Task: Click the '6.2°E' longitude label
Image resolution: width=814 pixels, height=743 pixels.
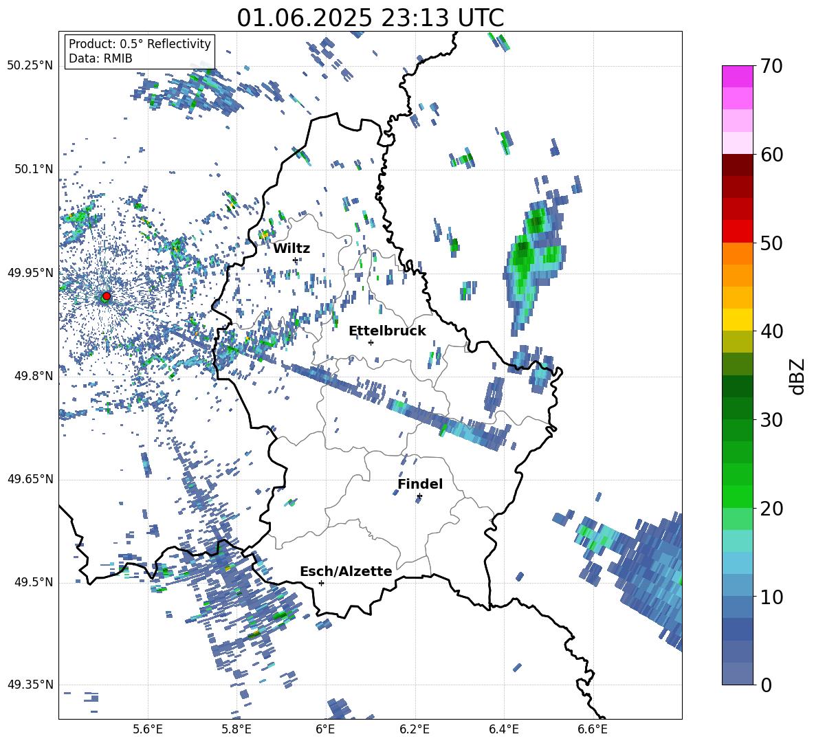Action: (x=415, y=729)
